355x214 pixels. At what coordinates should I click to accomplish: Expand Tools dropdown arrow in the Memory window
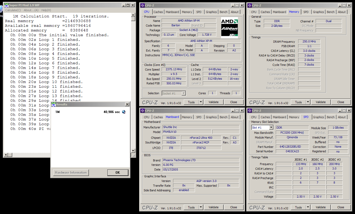click(x=308, y=102)
